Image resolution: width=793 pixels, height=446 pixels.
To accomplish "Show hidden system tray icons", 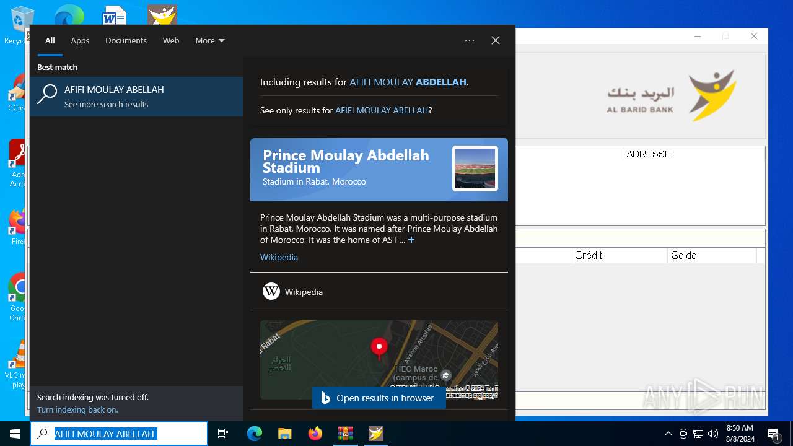I will 668,434.
